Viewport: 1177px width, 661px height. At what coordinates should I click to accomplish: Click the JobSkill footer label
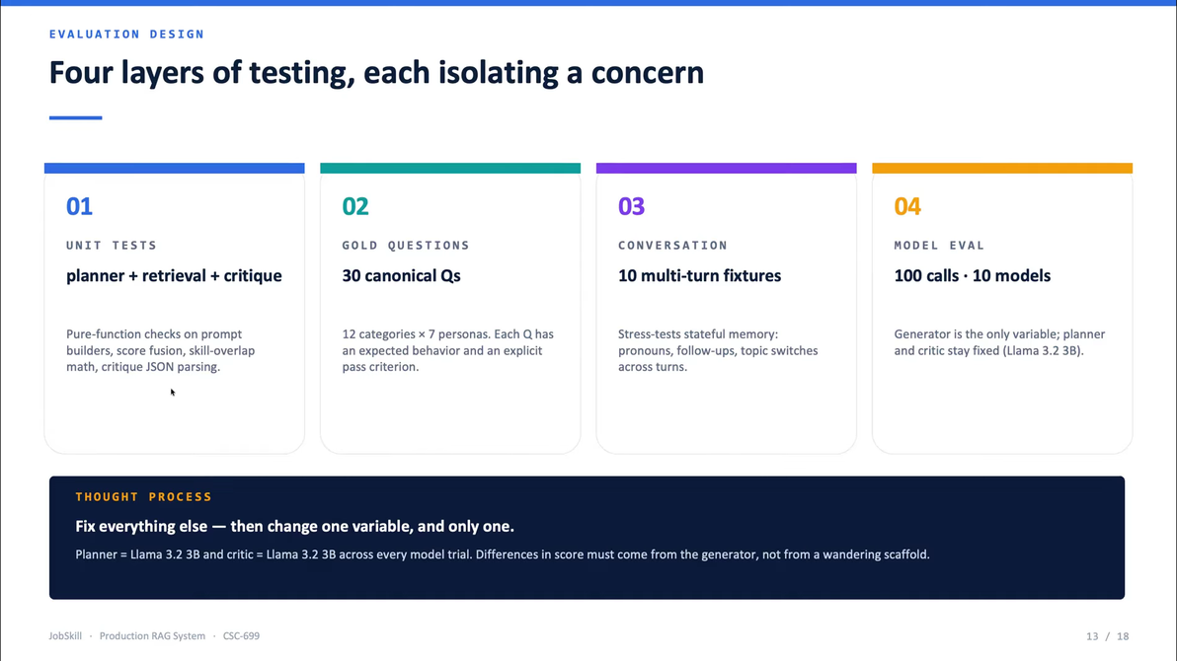pos(65,636)
